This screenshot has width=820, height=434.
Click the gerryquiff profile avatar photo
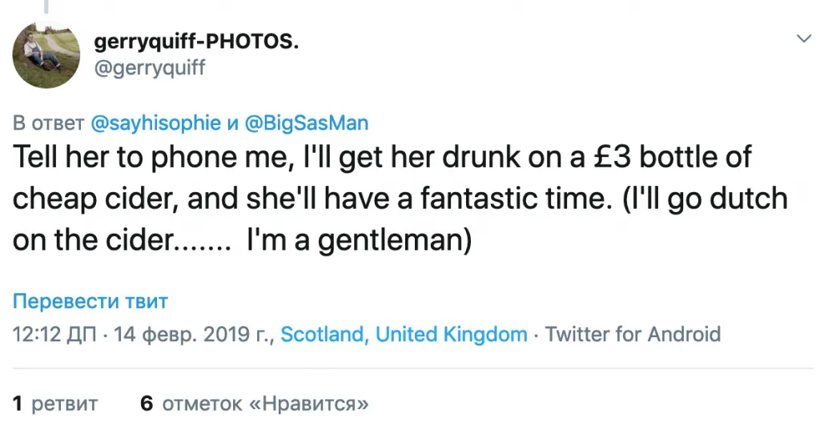point(46,54)
